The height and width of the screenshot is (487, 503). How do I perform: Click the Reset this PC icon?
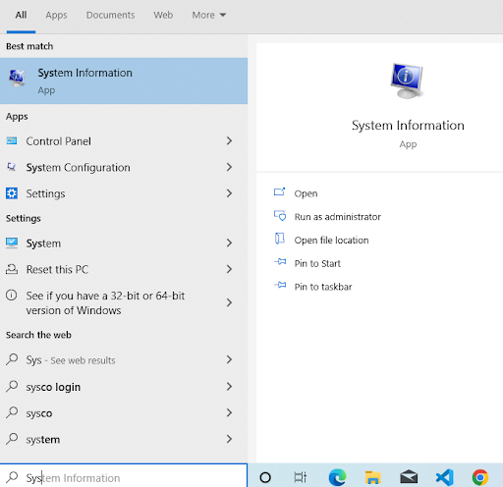click(x=12, y=269)
